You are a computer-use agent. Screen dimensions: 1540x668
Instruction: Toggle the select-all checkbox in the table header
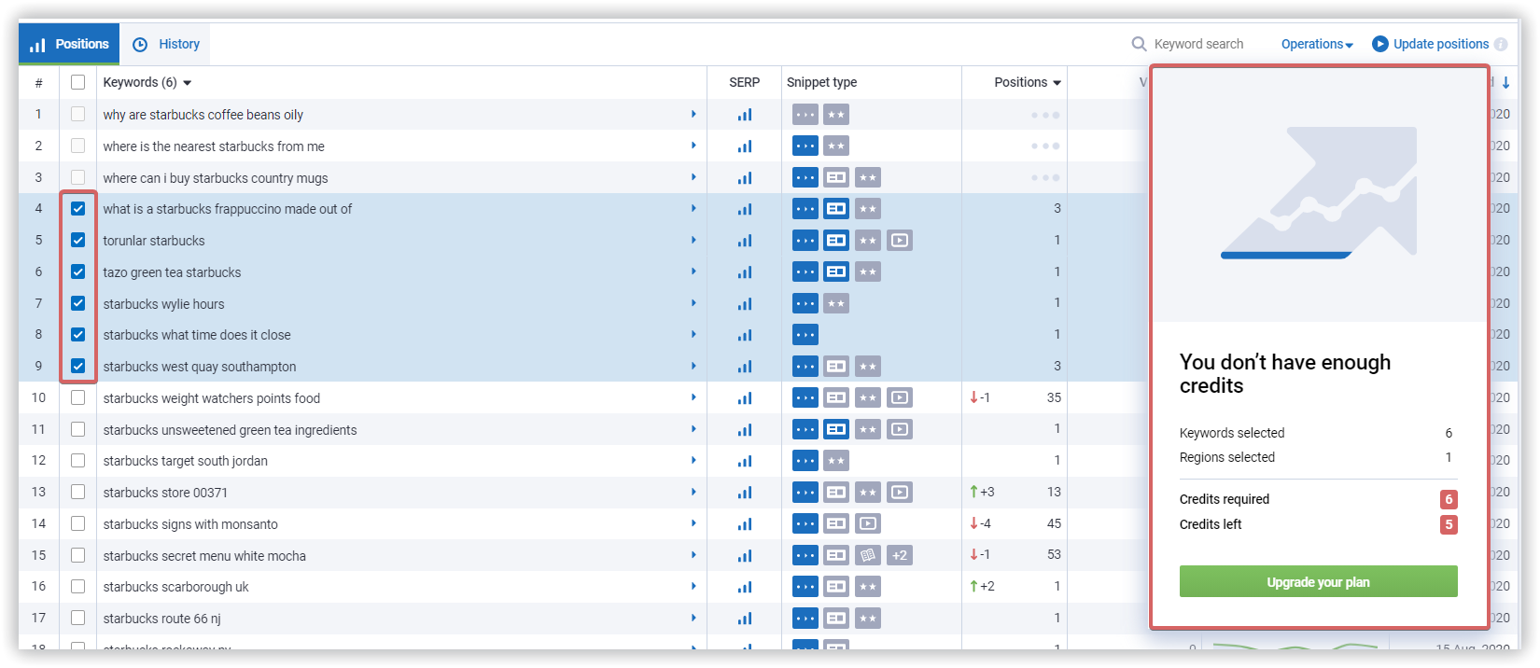78,82
